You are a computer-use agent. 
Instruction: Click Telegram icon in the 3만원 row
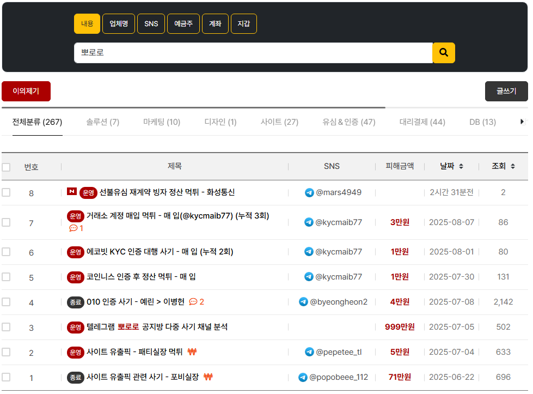point(309,222)
